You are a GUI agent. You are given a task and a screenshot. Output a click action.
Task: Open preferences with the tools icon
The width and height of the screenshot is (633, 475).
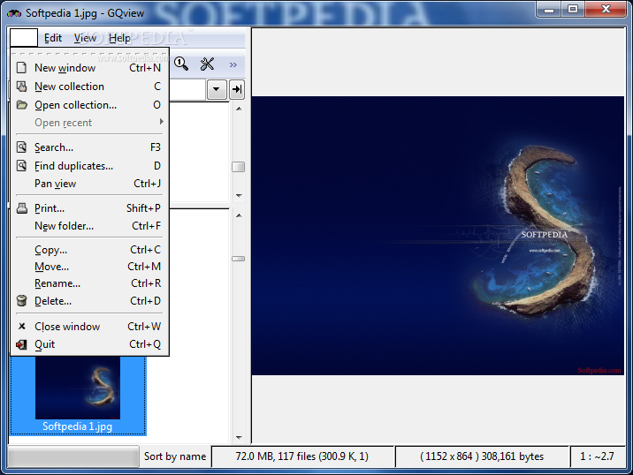tap(207, 64)
